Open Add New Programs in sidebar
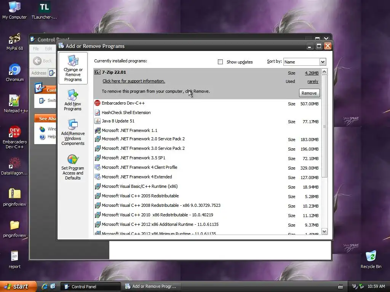This screenshot has height=292, width=390. [73, 100]
